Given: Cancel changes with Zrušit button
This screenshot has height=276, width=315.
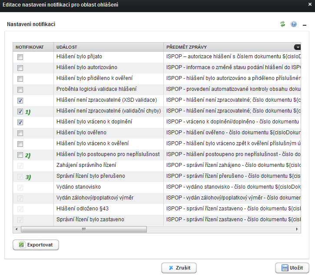Looking at the screenshot, I should pyautogui.click(x=179, y=268).
